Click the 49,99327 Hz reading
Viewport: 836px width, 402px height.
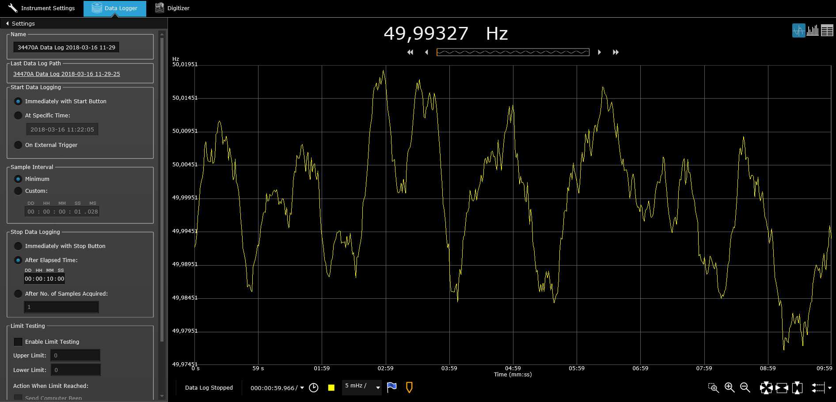point(446,34)
